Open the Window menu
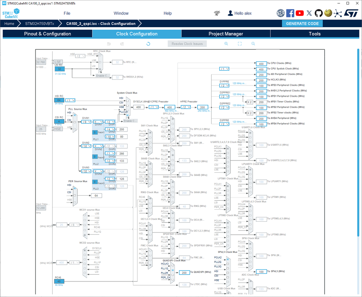Image resolution: width=362 pixels, height=297 pixels. 121,13
